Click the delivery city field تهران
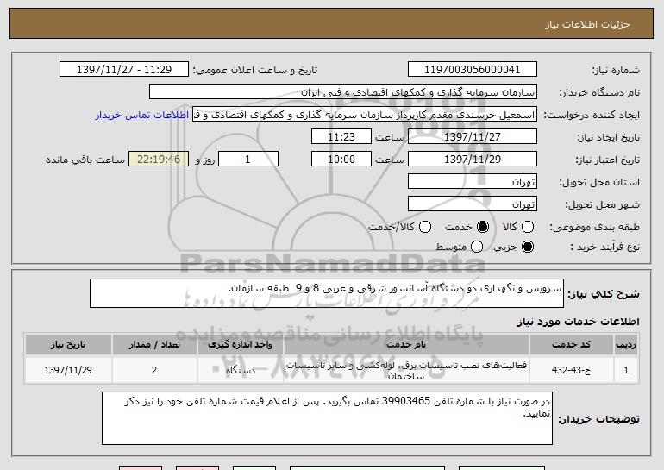This screenshot has height=470, width=664. [x=473, y=204]
